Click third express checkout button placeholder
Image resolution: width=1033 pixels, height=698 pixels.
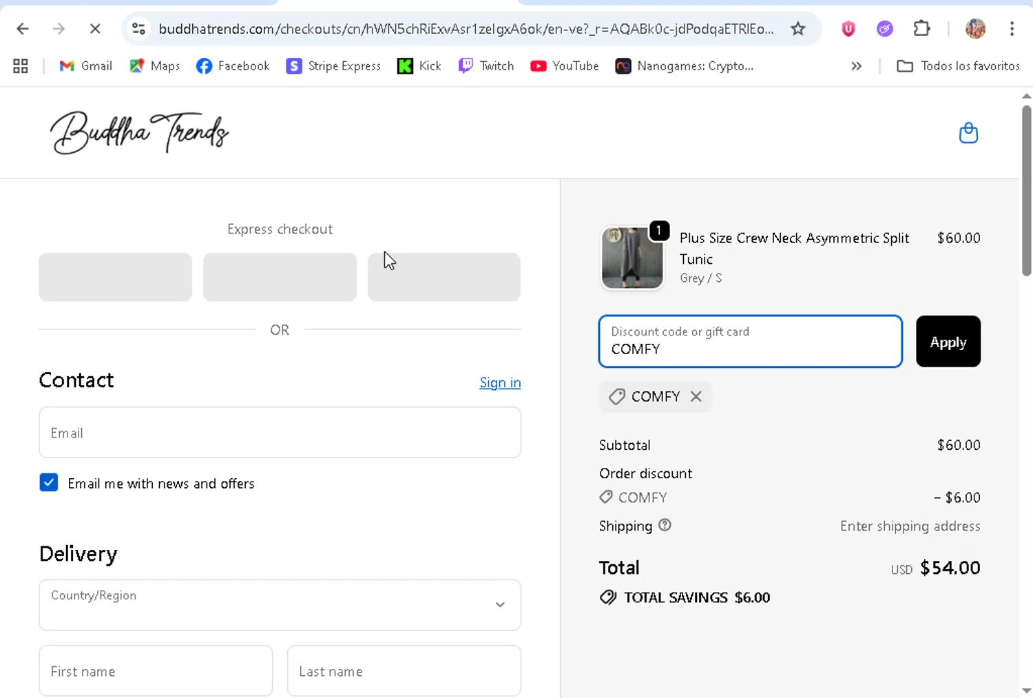point(444,277)
